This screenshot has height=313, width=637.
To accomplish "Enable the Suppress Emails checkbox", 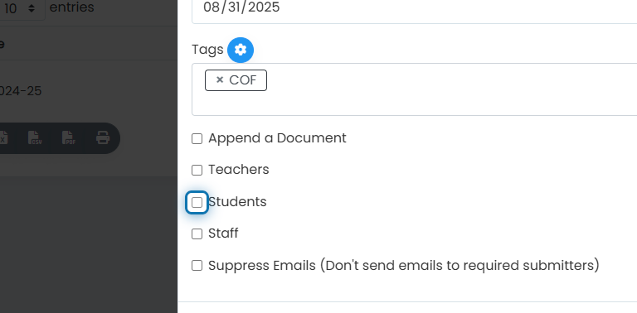I will [x=197, y=266].
